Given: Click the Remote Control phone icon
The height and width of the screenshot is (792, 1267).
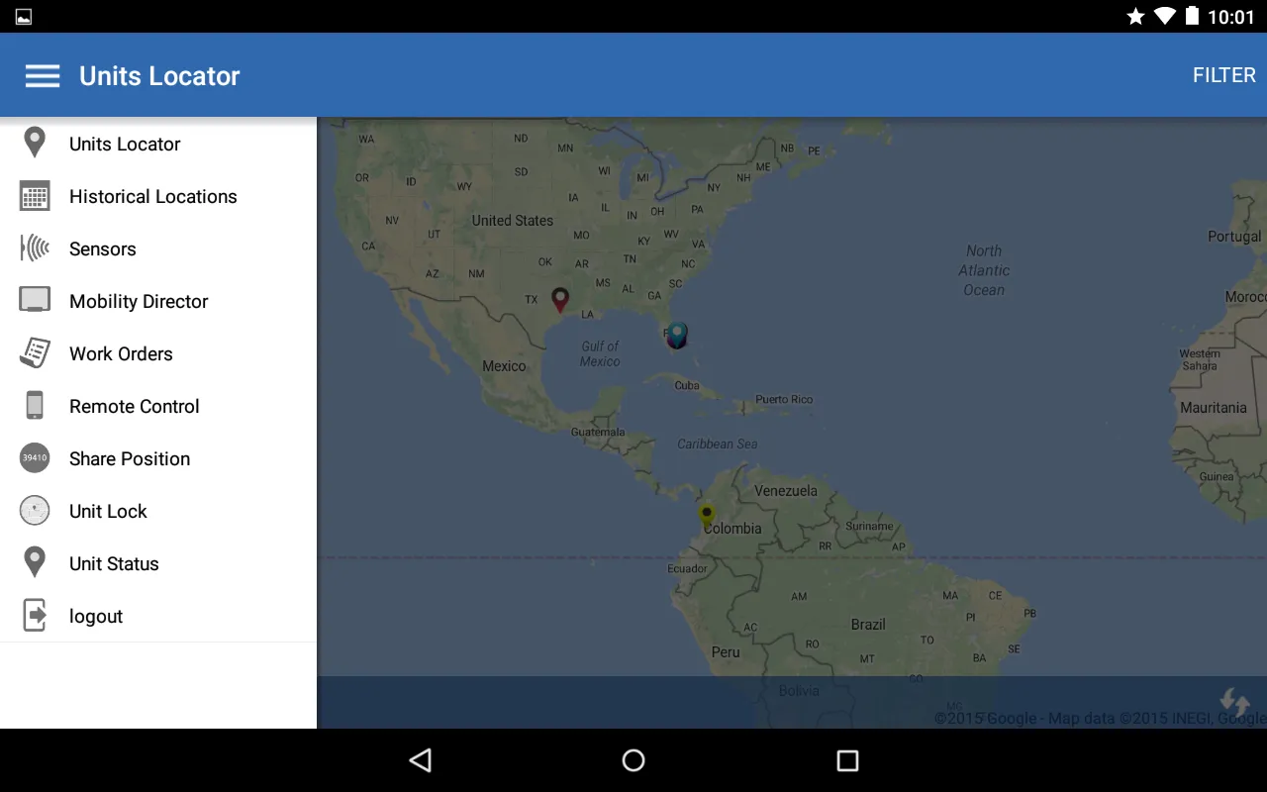Looking at the screenshot, I should pos(35,406).
